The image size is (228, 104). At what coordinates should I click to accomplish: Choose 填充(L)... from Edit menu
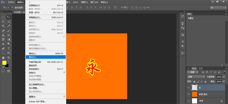tap(46, 54)
